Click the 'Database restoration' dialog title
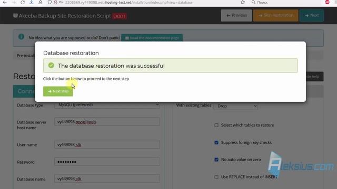This screenshot has width=337, height=189. [71, 53]
